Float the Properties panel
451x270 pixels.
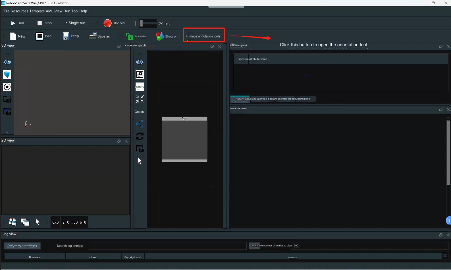(x=441, y=46)
